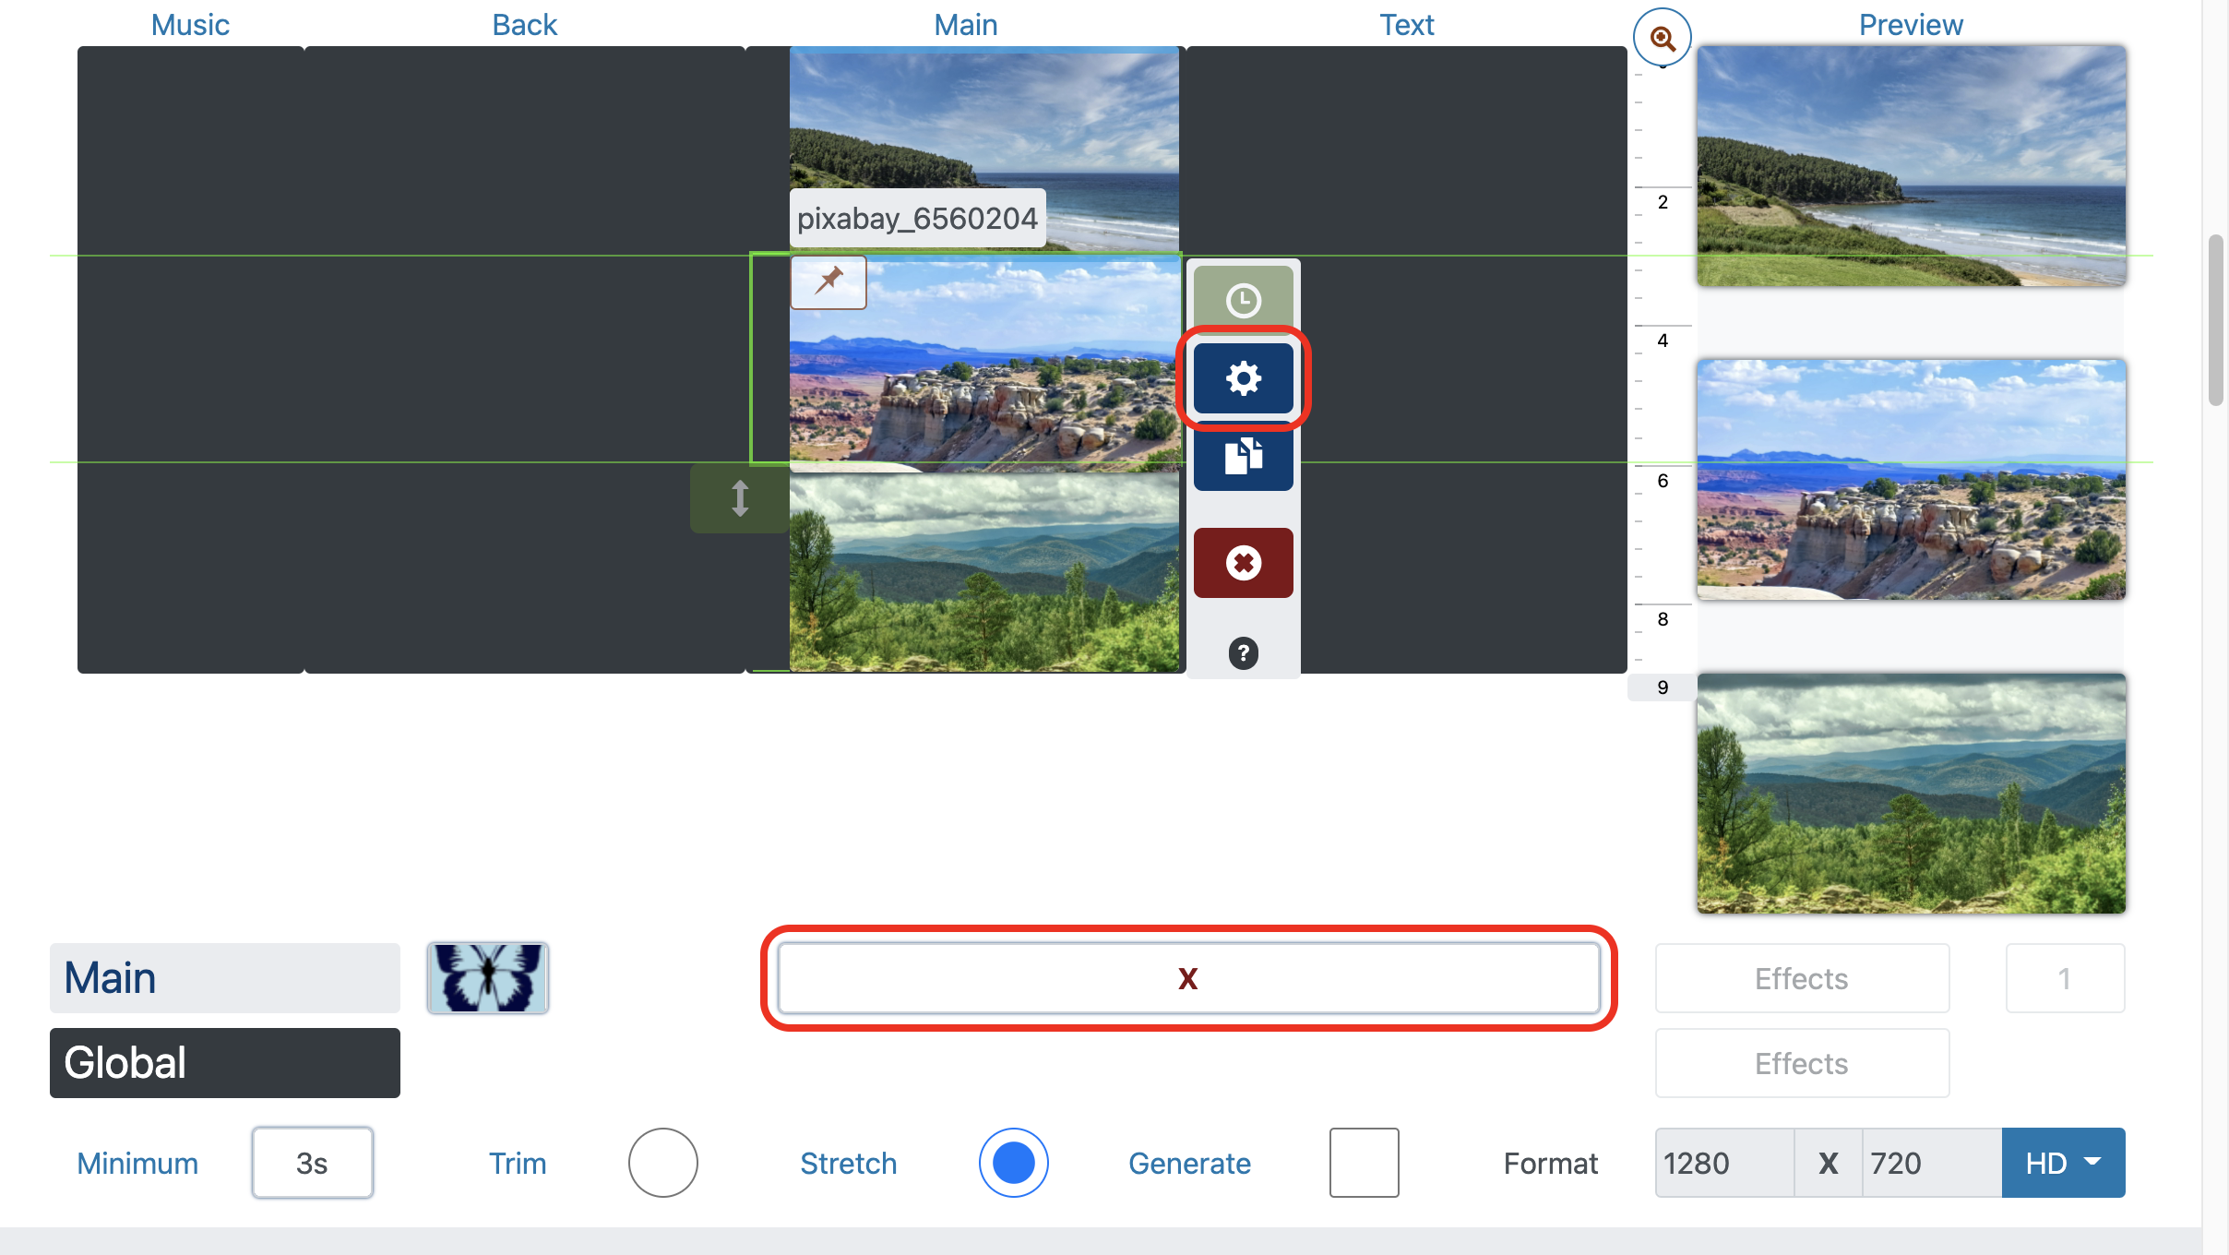
Task: Click the settings gear icon on clip
Action: [1243, 378]
